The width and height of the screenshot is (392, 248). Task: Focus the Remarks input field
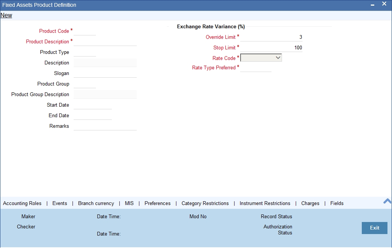pyautogui.click(x=105, y=126)
